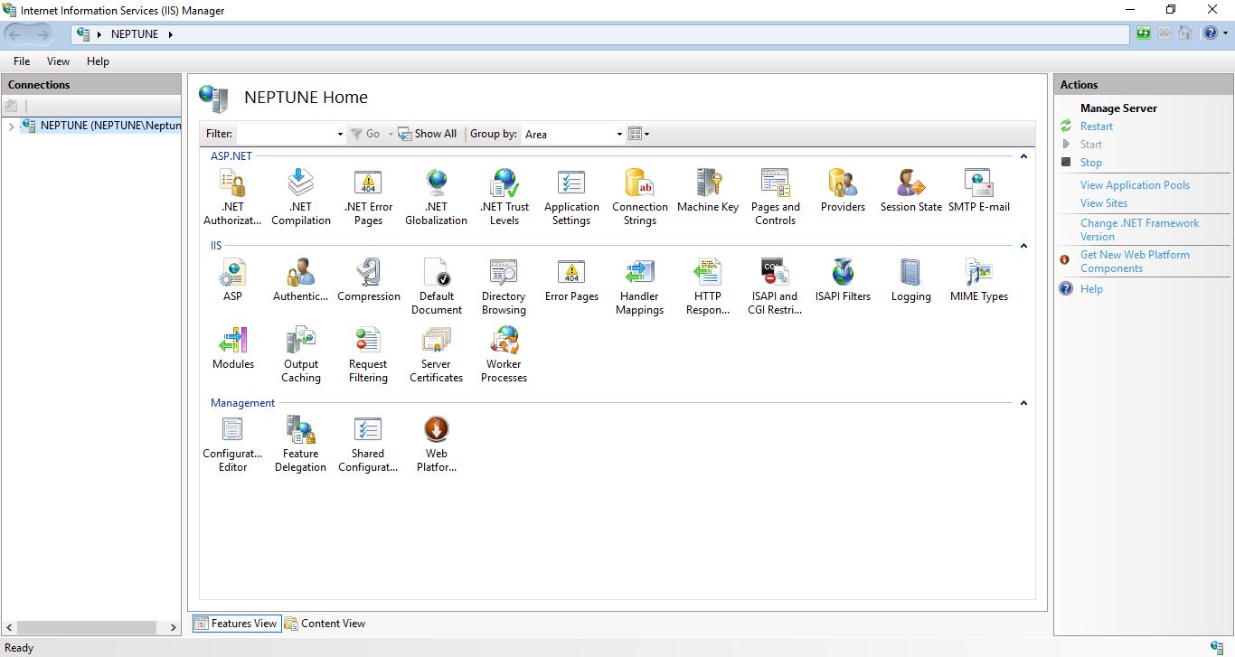
Task: Collapse the IIS group
Action: click(1023, 246)
